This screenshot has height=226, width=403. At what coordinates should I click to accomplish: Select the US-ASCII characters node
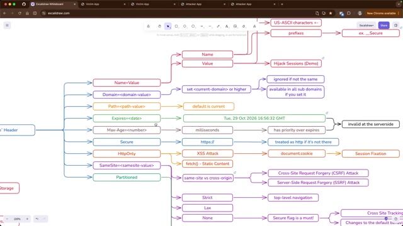(296, 23)
